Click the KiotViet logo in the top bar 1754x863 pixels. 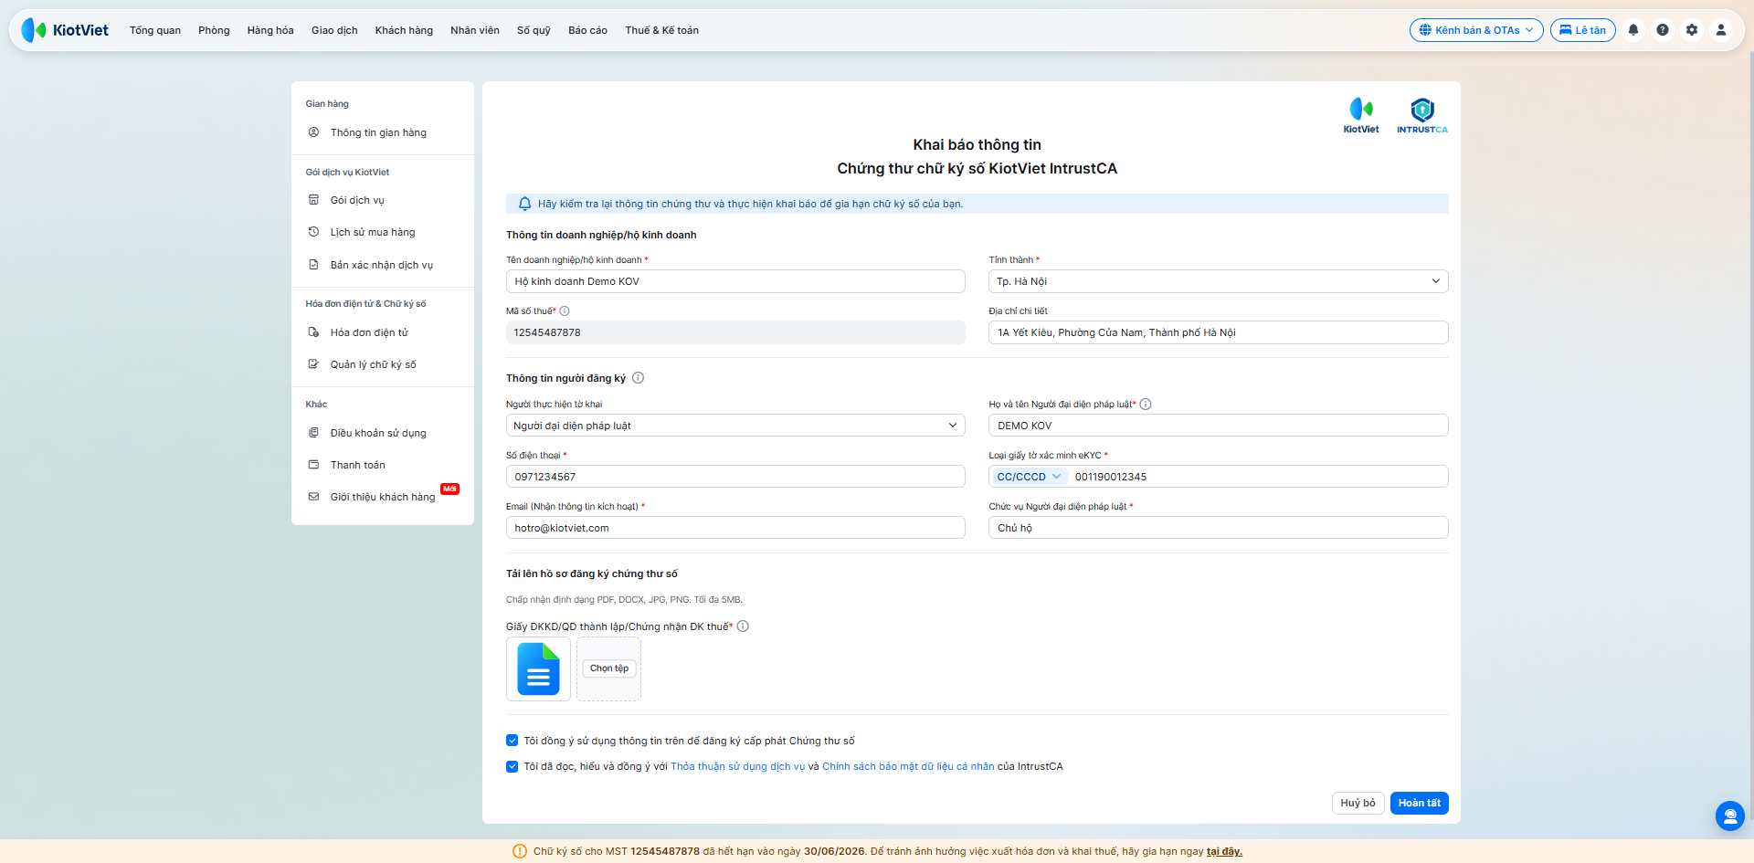coord(65,30)
